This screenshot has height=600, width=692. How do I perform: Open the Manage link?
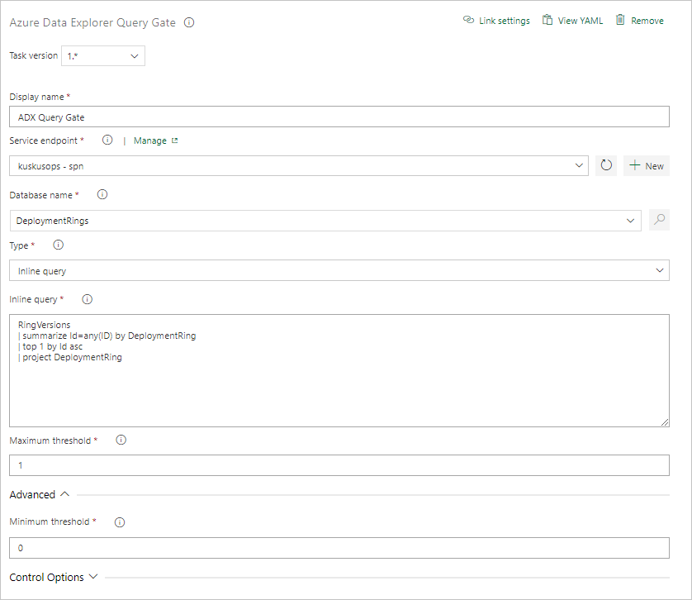pos(150,140)
